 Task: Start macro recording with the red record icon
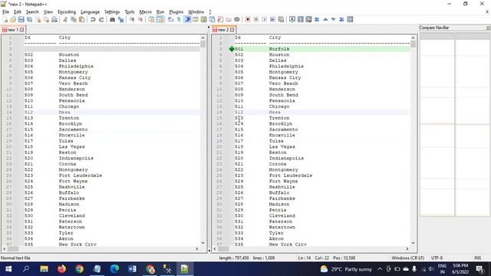tap(248, 19)
